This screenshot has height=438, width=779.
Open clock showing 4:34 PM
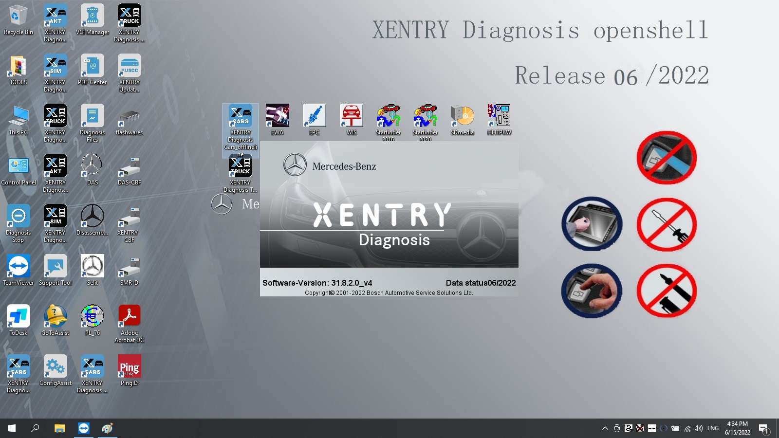click(x=737, y=428)
